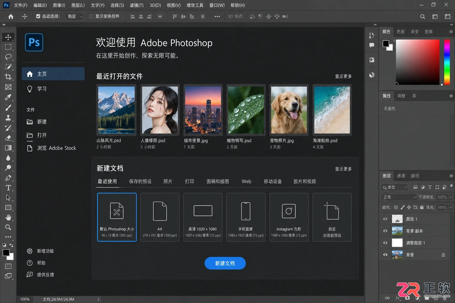Enable the 显示变换控件 checkbox
The height and width of the screenshot is (303, 455).
(x=92, y=16)
